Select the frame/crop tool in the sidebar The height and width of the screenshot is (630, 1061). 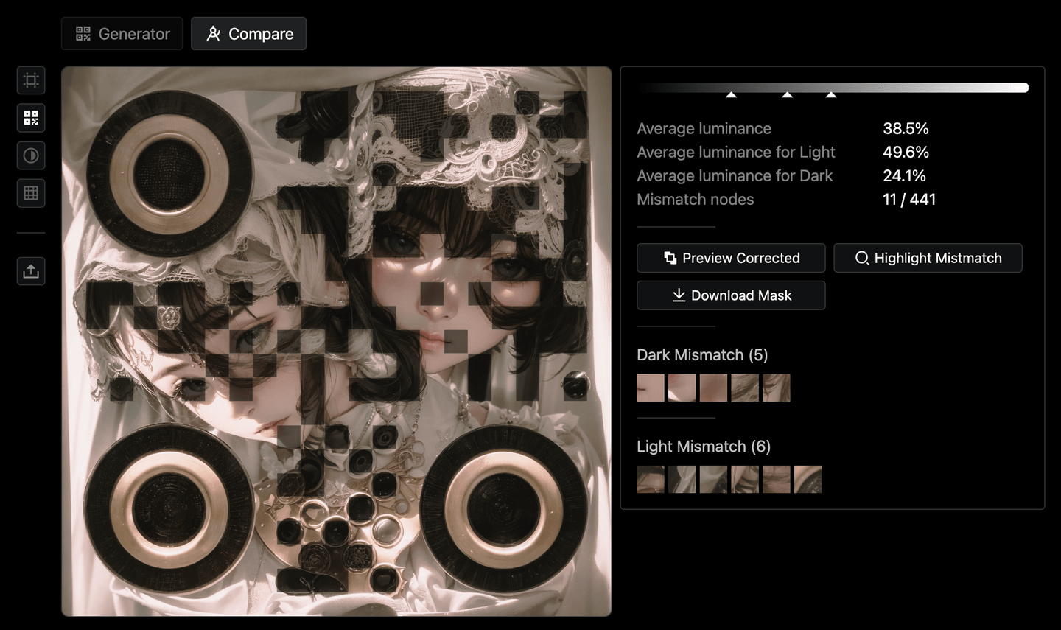30,80
